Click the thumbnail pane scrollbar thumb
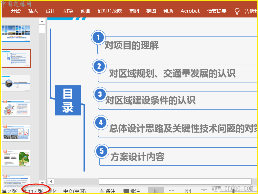The image size is (258, 194). pyautogui.click(x=42, y=29)
